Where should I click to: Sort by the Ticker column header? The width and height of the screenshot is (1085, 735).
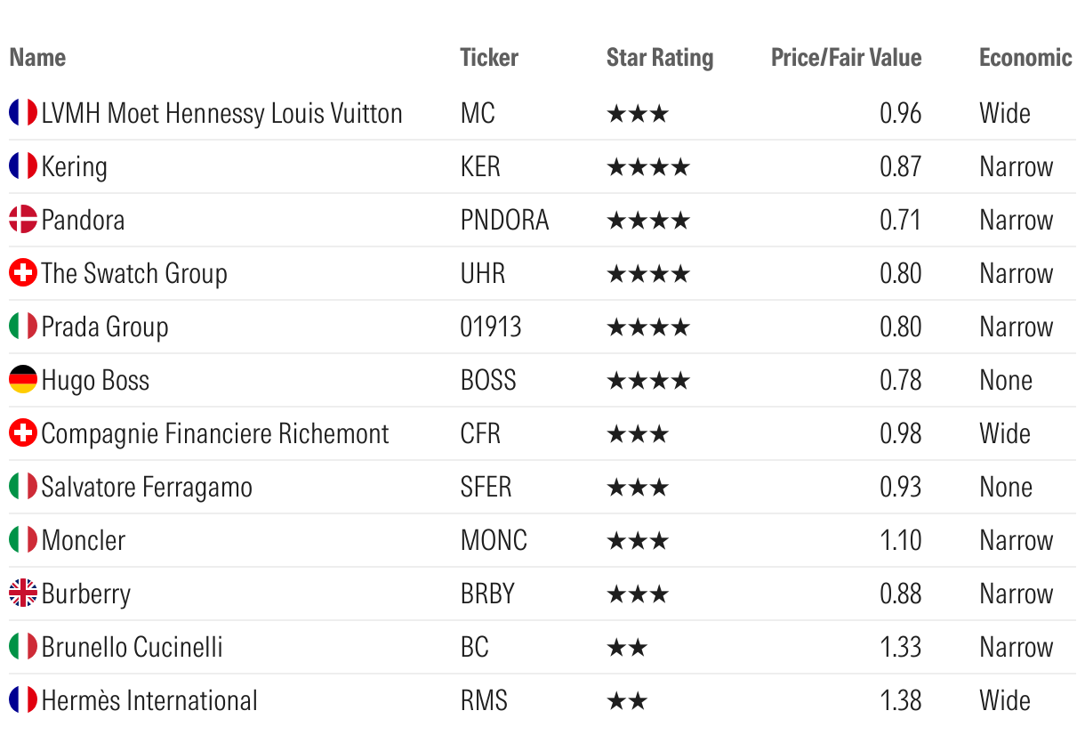click(489, 58)
